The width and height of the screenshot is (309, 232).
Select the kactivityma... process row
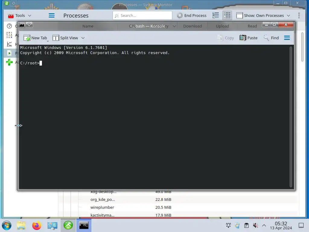click(x=178, y=215)
